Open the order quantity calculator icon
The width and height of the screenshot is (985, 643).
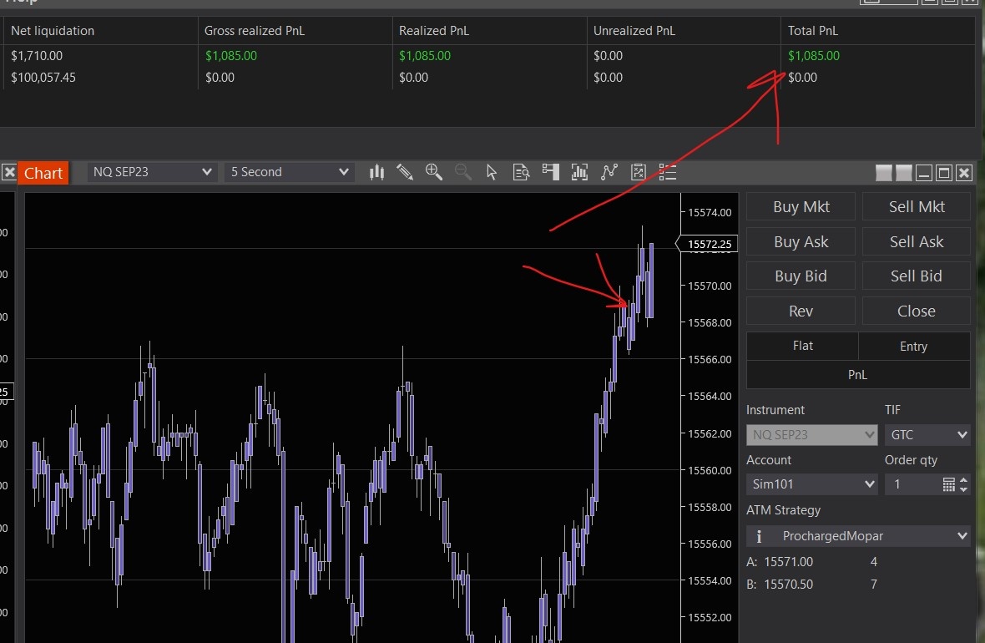tap(948, 484)
